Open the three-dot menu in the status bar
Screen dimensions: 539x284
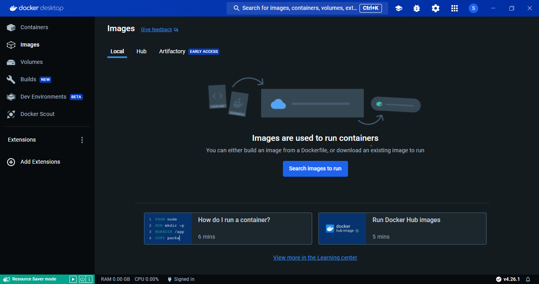click(90, 279)
